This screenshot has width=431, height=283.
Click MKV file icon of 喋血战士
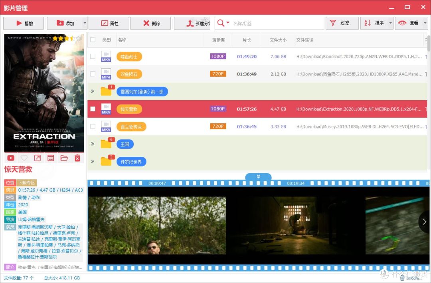pos(106,56)
